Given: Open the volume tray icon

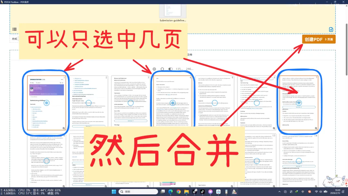Looking at the screenshot, I should [321, 191].
